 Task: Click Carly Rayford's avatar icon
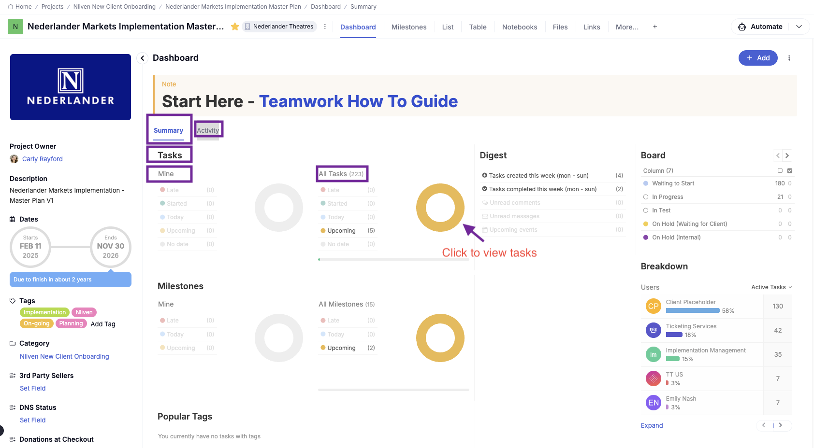pos(14,159)
